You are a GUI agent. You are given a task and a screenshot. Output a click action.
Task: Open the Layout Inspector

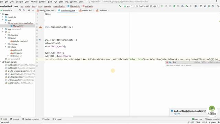click(212, 119)
